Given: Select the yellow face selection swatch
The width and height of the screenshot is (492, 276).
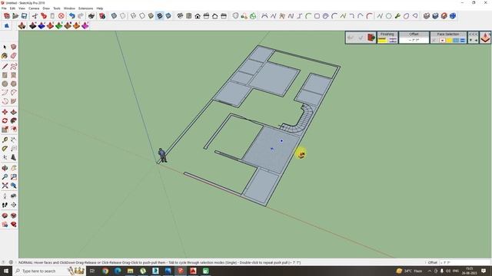Looking at the screenshot, I should 449,40.
